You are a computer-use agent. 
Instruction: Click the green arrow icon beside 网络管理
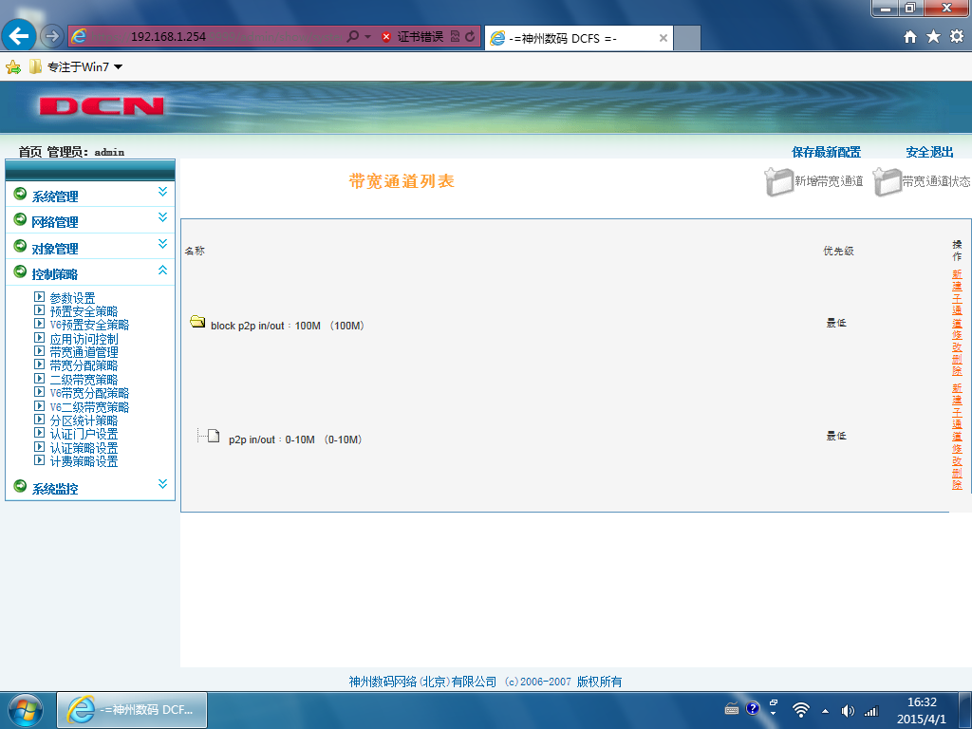(20, 219)
